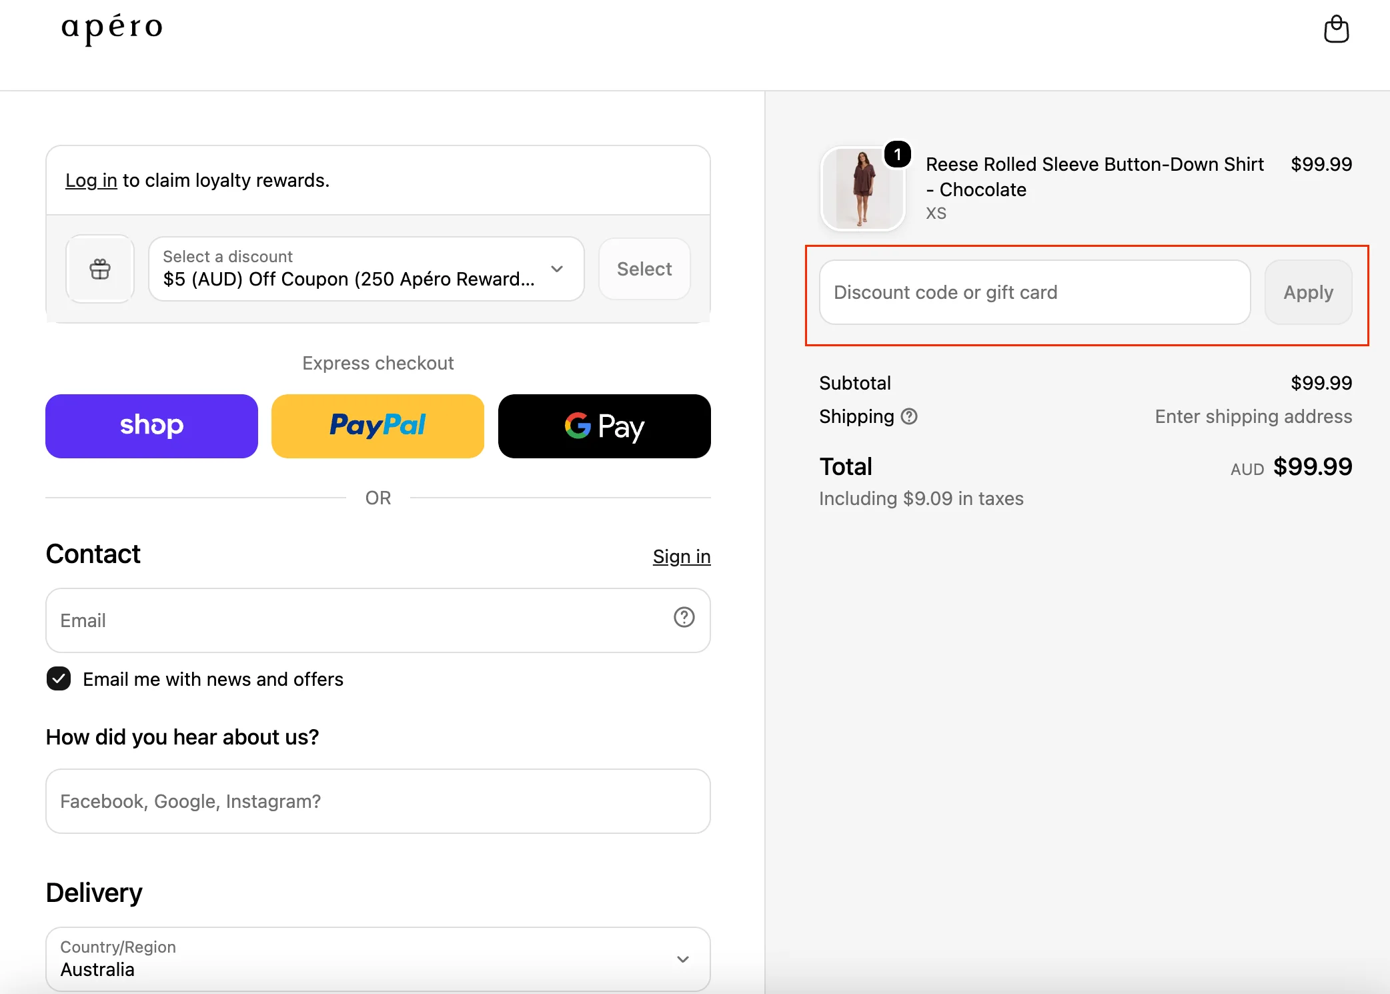Open the Country/Region Australia dropdown

378,959
